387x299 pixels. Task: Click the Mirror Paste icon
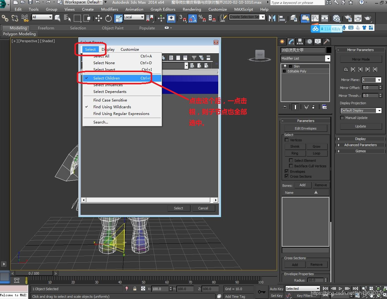(x=346, y=69)
